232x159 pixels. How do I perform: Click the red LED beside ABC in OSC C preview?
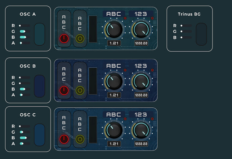pos(125,119)
